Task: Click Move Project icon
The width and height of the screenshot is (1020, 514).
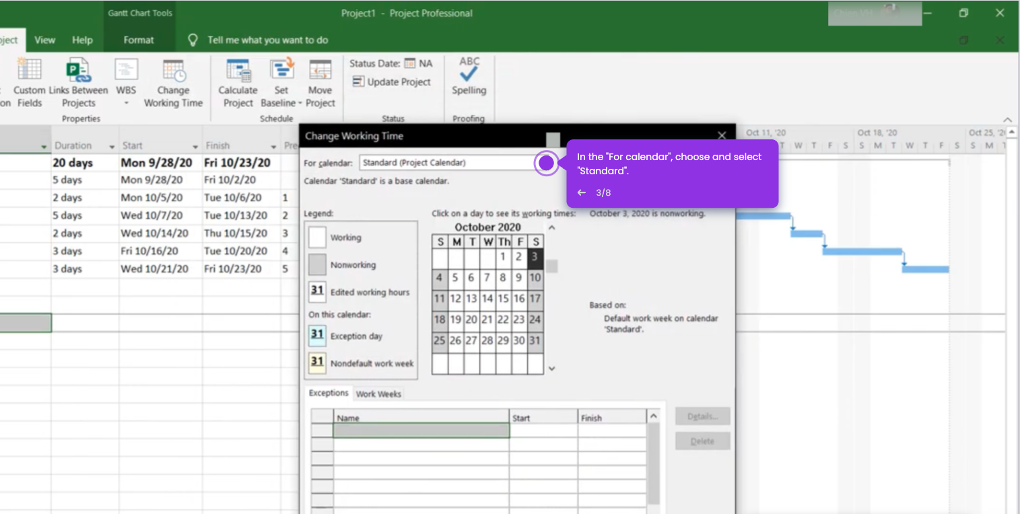Action: click(x=320, y=71)
